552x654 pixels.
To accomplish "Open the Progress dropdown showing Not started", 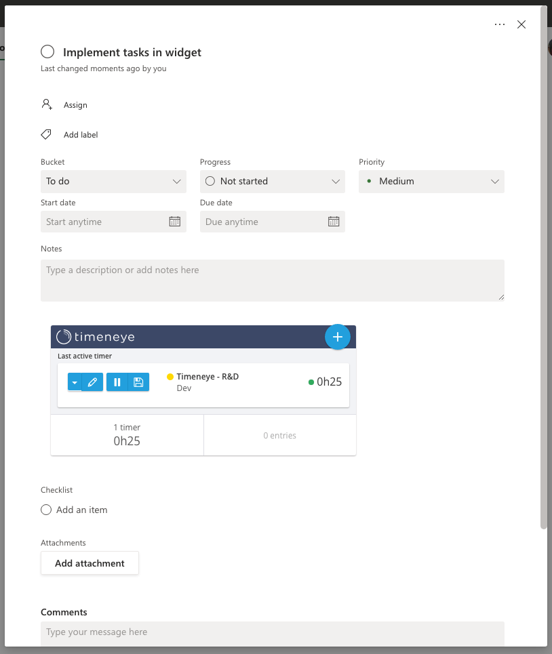I will click(272, 181).
